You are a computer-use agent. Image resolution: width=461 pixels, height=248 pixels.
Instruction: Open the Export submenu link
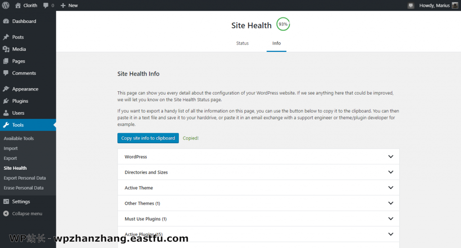coord(10,158)
